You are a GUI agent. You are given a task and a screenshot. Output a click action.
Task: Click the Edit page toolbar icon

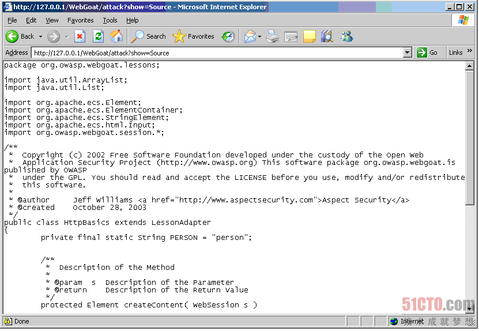coord(291,37)
